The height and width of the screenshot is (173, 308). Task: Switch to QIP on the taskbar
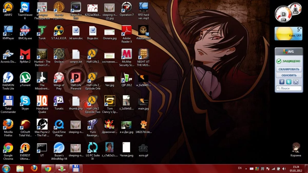point(62,168)
